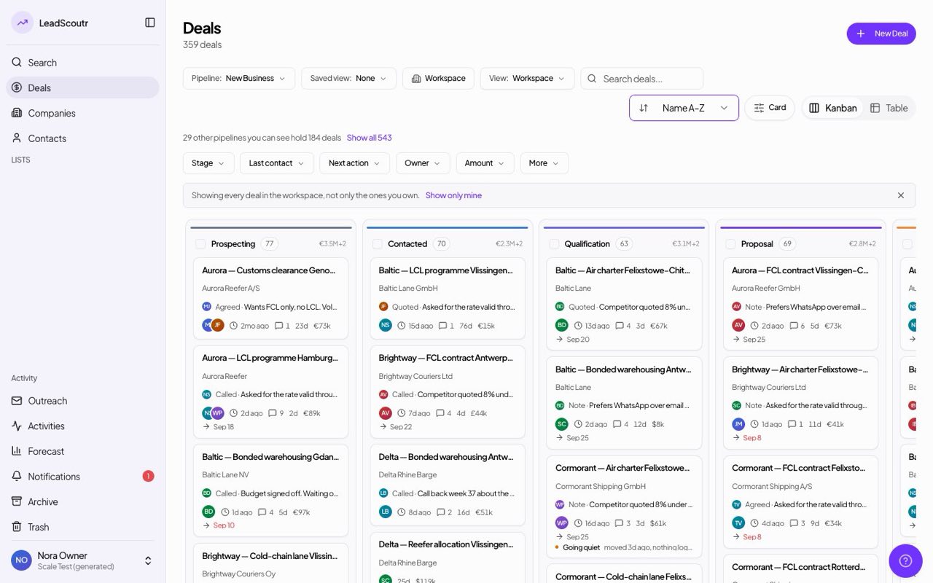Open Baltic Air charter Felixstowe deal

click(x=624, y=304)
